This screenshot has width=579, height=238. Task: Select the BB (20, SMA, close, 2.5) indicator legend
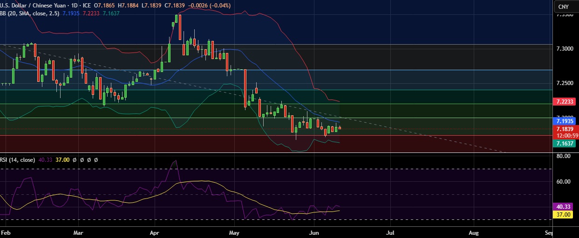(x=29, y=13)
